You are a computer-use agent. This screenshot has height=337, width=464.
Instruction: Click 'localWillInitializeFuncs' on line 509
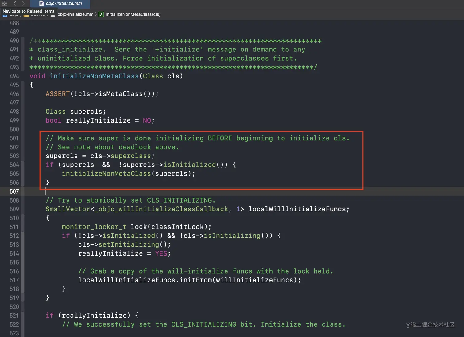coord(297,209)
